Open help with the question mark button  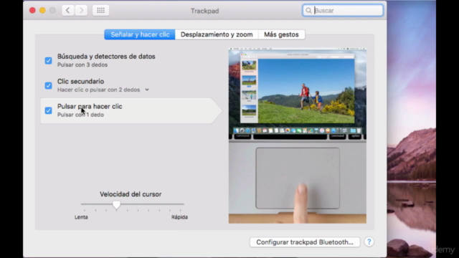[x=369, y=242]
